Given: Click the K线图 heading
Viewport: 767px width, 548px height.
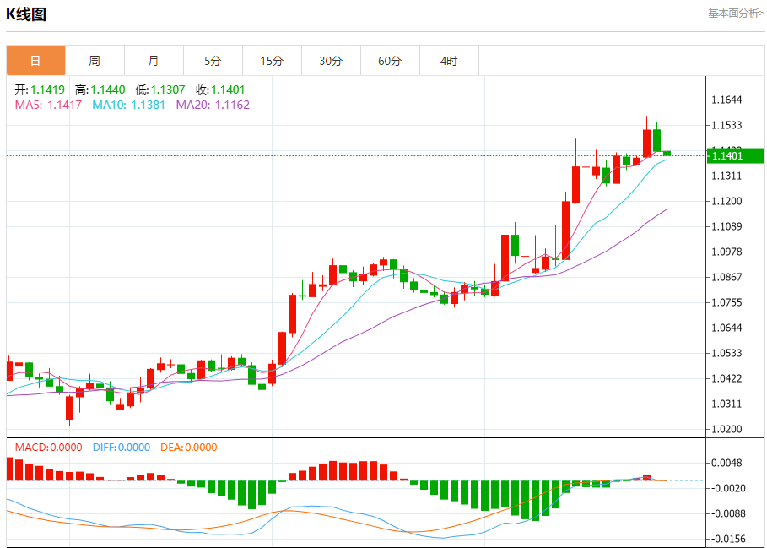Looking at the screenshot, I should click(26, 14).
